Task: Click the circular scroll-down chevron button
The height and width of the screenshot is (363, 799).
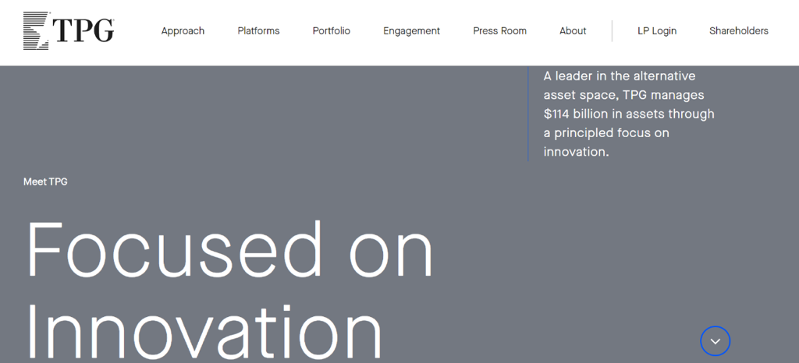Action: (715, 341)
